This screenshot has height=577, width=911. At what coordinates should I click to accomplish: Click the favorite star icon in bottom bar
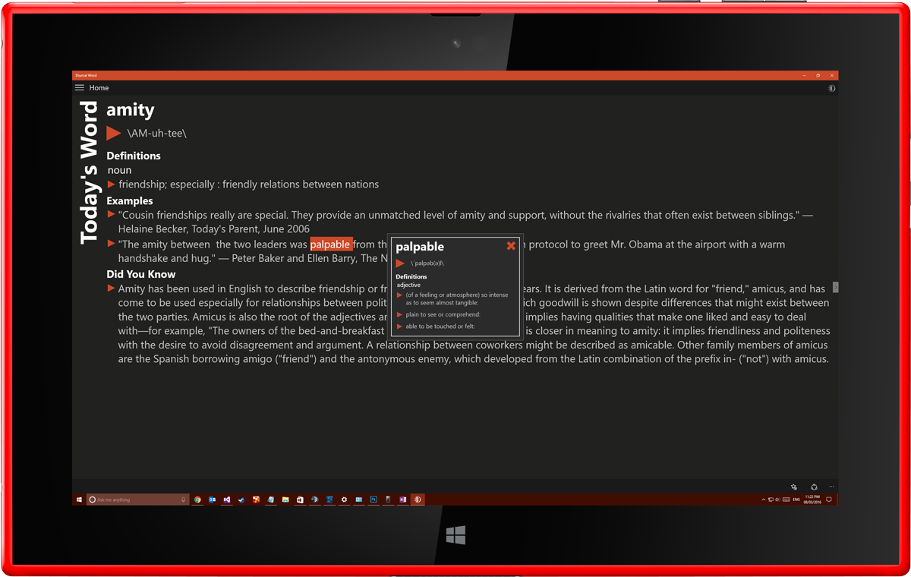[794, 487]
